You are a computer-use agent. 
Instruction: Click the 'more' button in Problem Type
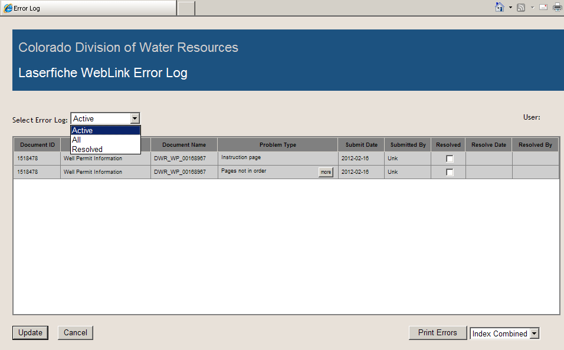326,172
